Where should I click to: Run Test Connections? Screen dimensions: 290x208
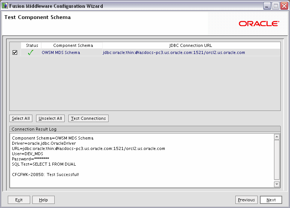tap(88, 118)
